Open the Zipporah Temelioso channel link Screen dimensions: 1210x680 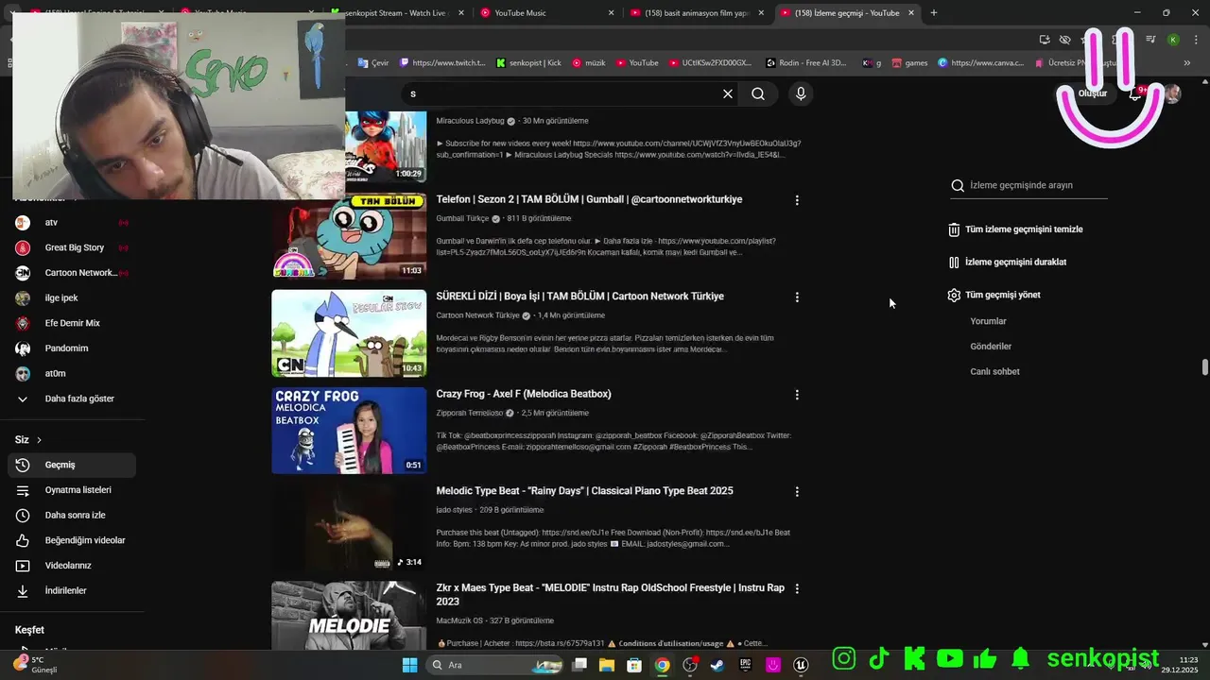470,414
